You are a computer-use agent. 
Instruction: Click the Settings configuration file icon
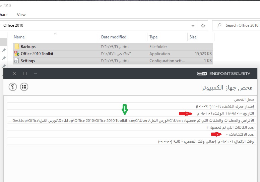tap(16, 61)
